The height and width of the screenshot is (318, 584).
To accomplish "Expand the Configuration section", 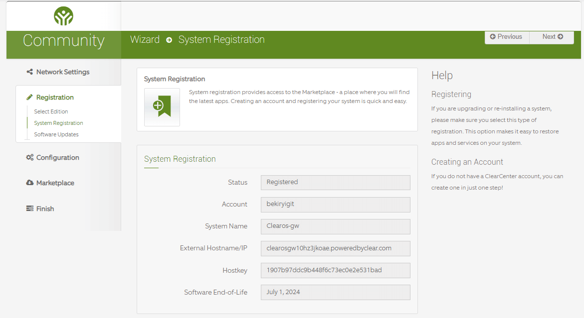I will pyautogui.click(x=56, y=157).
